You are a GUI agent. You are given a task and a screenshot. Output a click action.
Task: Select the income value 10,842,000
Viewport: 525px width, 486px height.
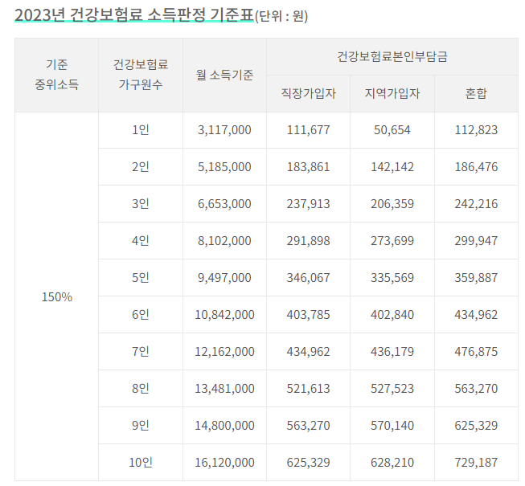click(x=224, y=314)
